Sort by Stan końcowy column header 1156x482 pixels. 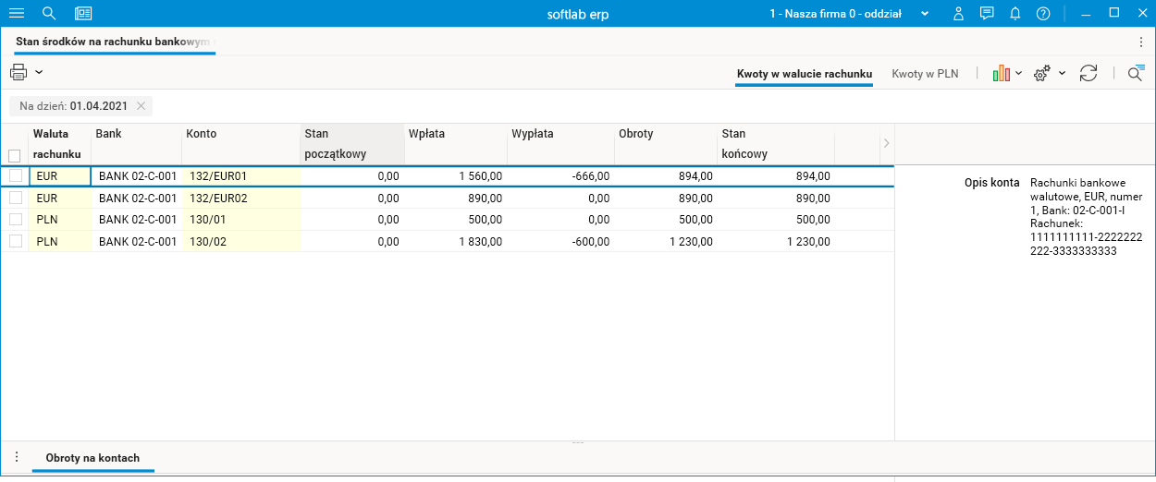click(x=776, y=143)
